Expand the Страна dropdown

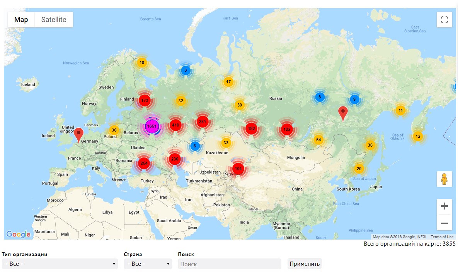[x=148, y=264]
